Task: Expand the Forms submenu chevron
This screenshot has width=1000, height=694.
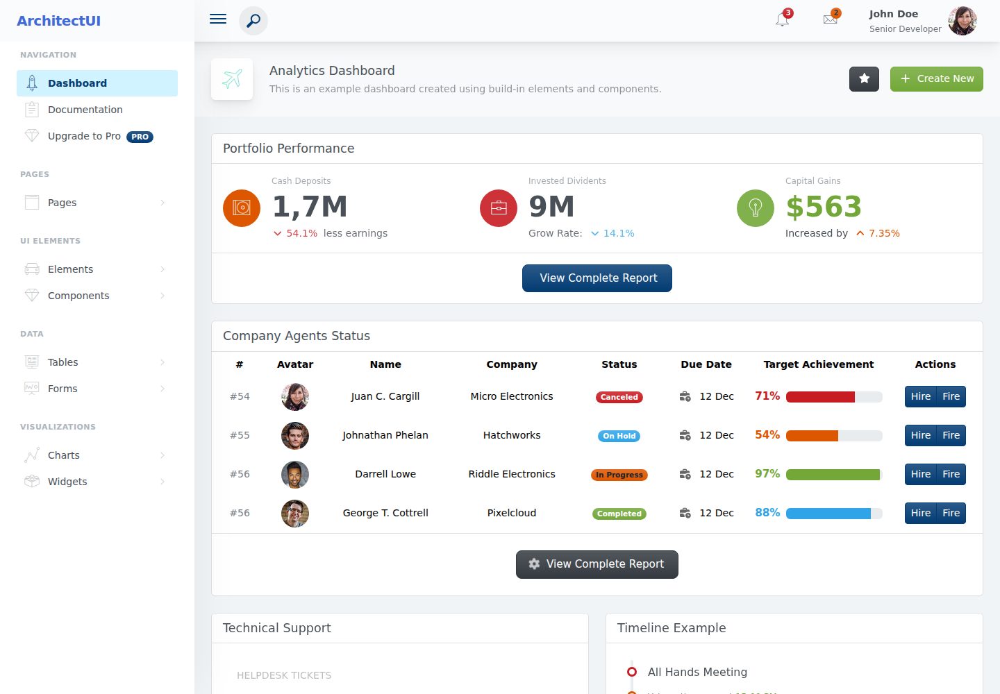Action: (162, 389)
